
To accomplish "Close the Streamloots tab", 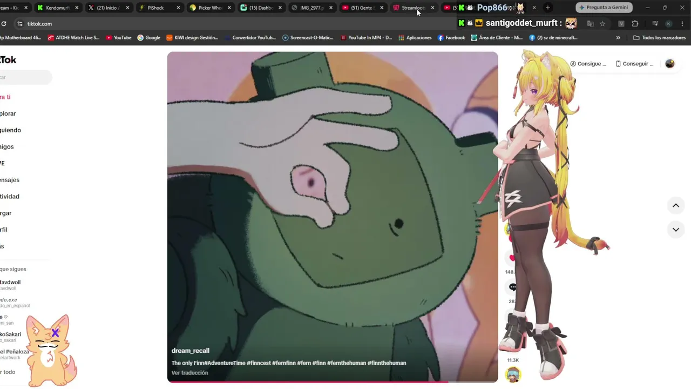I will [432, 8].
